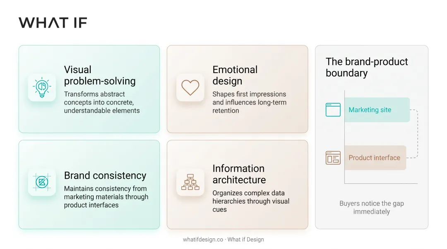Click the Information architecture heading

[239, 174]
